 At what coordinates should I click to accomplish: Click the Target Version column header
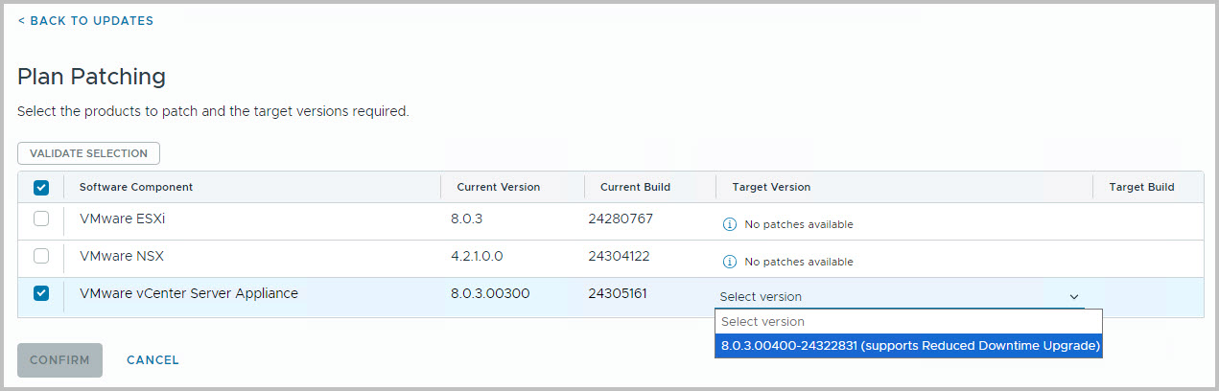click(x=771, y=187)
